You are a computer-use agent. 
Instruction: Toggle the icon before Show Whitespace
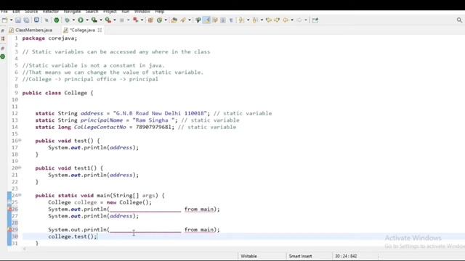coord(223,20)
